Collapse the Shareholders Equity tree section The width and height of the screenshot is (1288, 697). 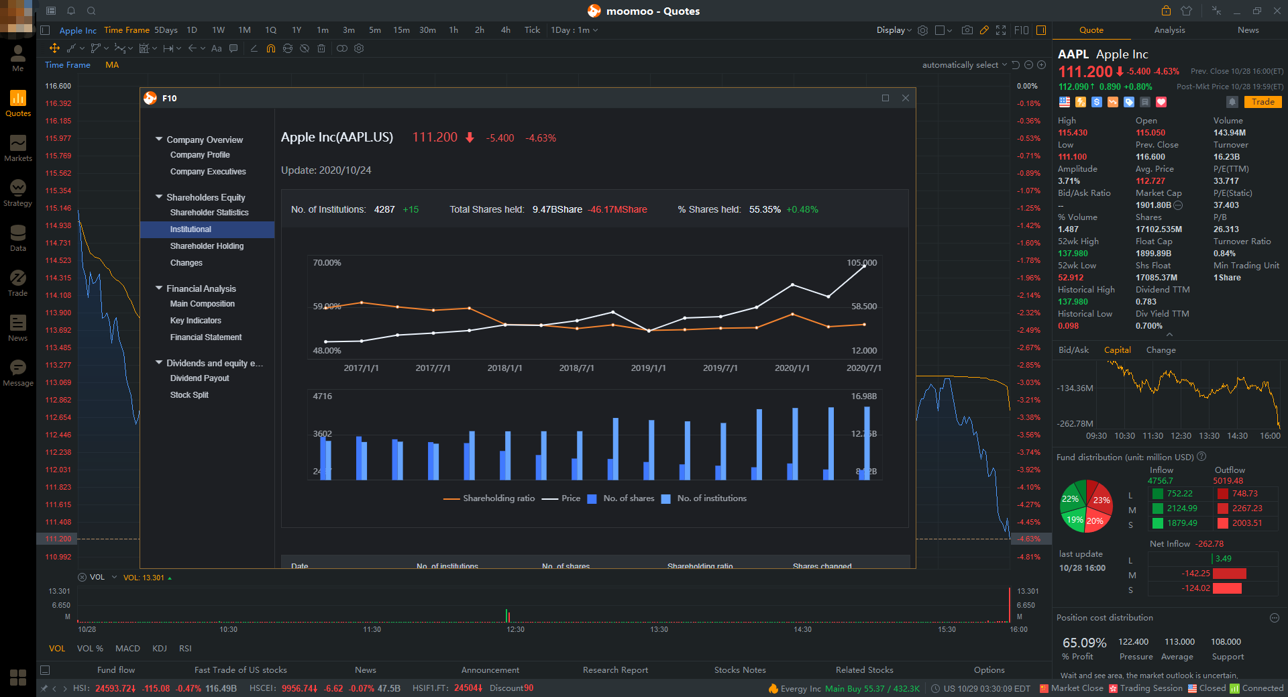pos(159,197)
